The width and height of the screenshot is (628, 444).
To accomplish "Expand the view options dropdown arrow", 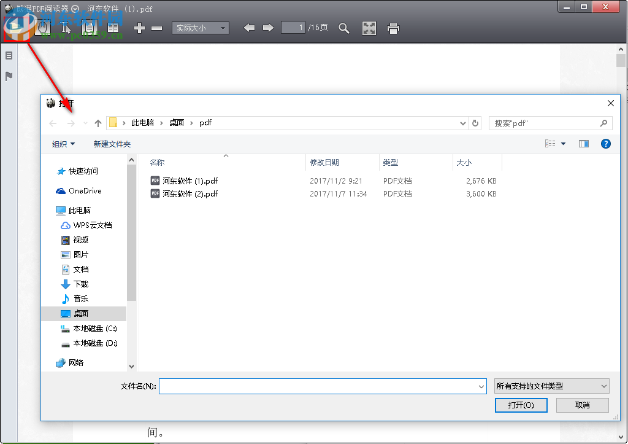I will pyautogui.click(x=563, y=144).
